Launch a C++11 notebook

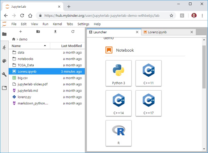148,73
